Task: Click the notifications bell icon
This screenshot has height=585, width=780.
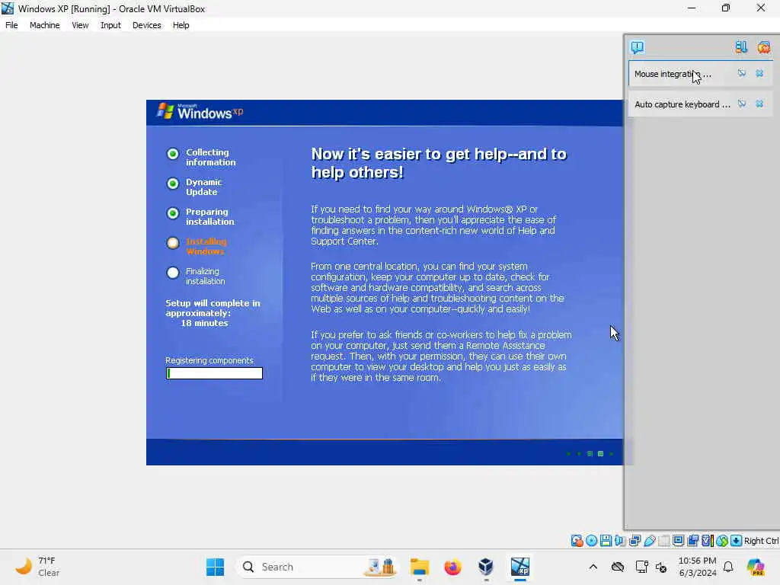Action: coord(728,567)
